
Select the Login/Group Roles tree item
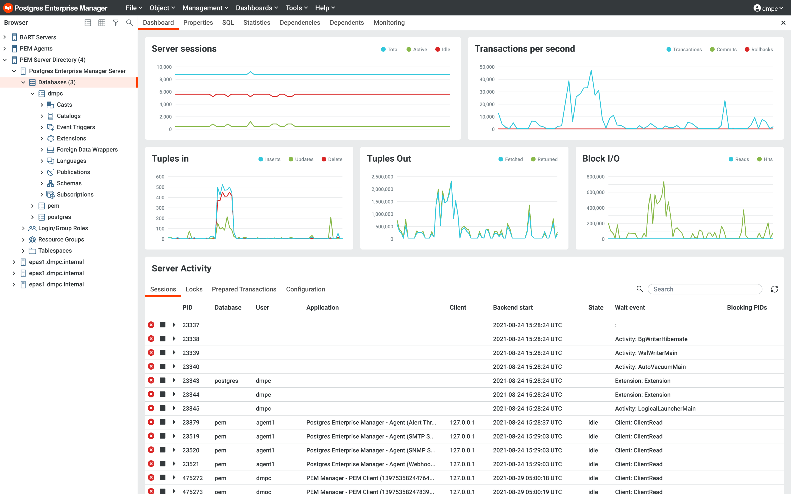click(63, 228)
